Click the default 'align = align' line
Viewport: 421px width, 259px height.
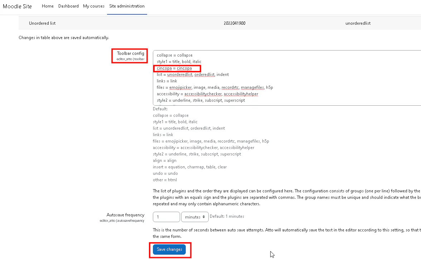coord(165,160)
